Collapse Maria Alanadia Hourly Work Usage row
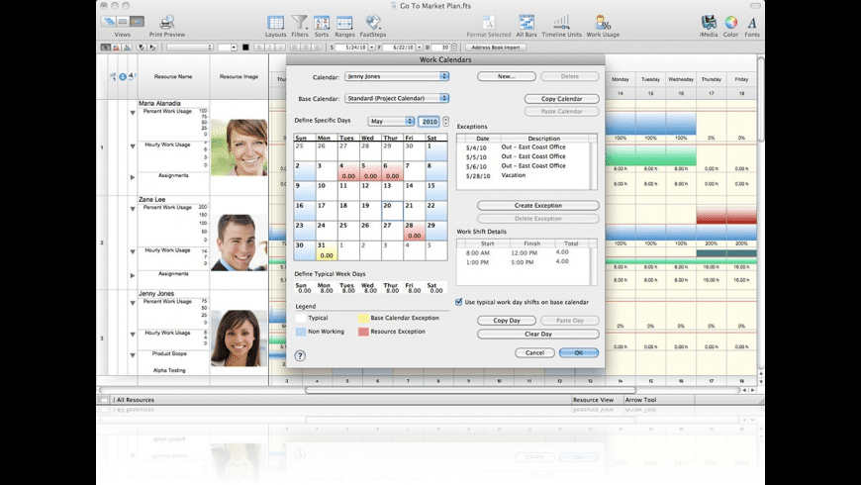Viewport: 861px width, 485px height. (133, 146)
